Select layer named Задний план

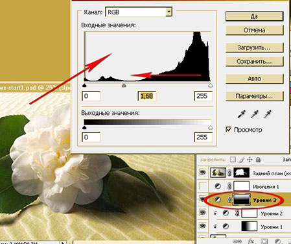272,173
